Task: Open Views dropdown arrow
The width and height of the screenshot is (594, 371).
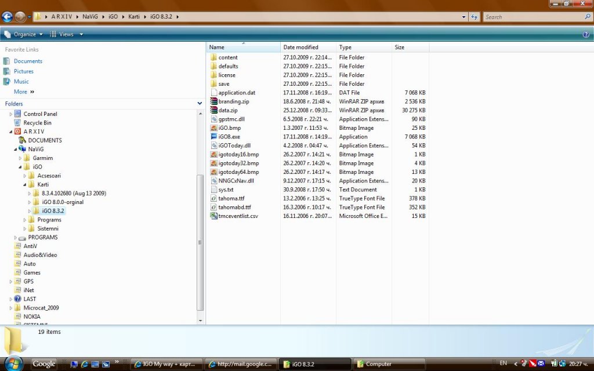Action: [81, 34]
